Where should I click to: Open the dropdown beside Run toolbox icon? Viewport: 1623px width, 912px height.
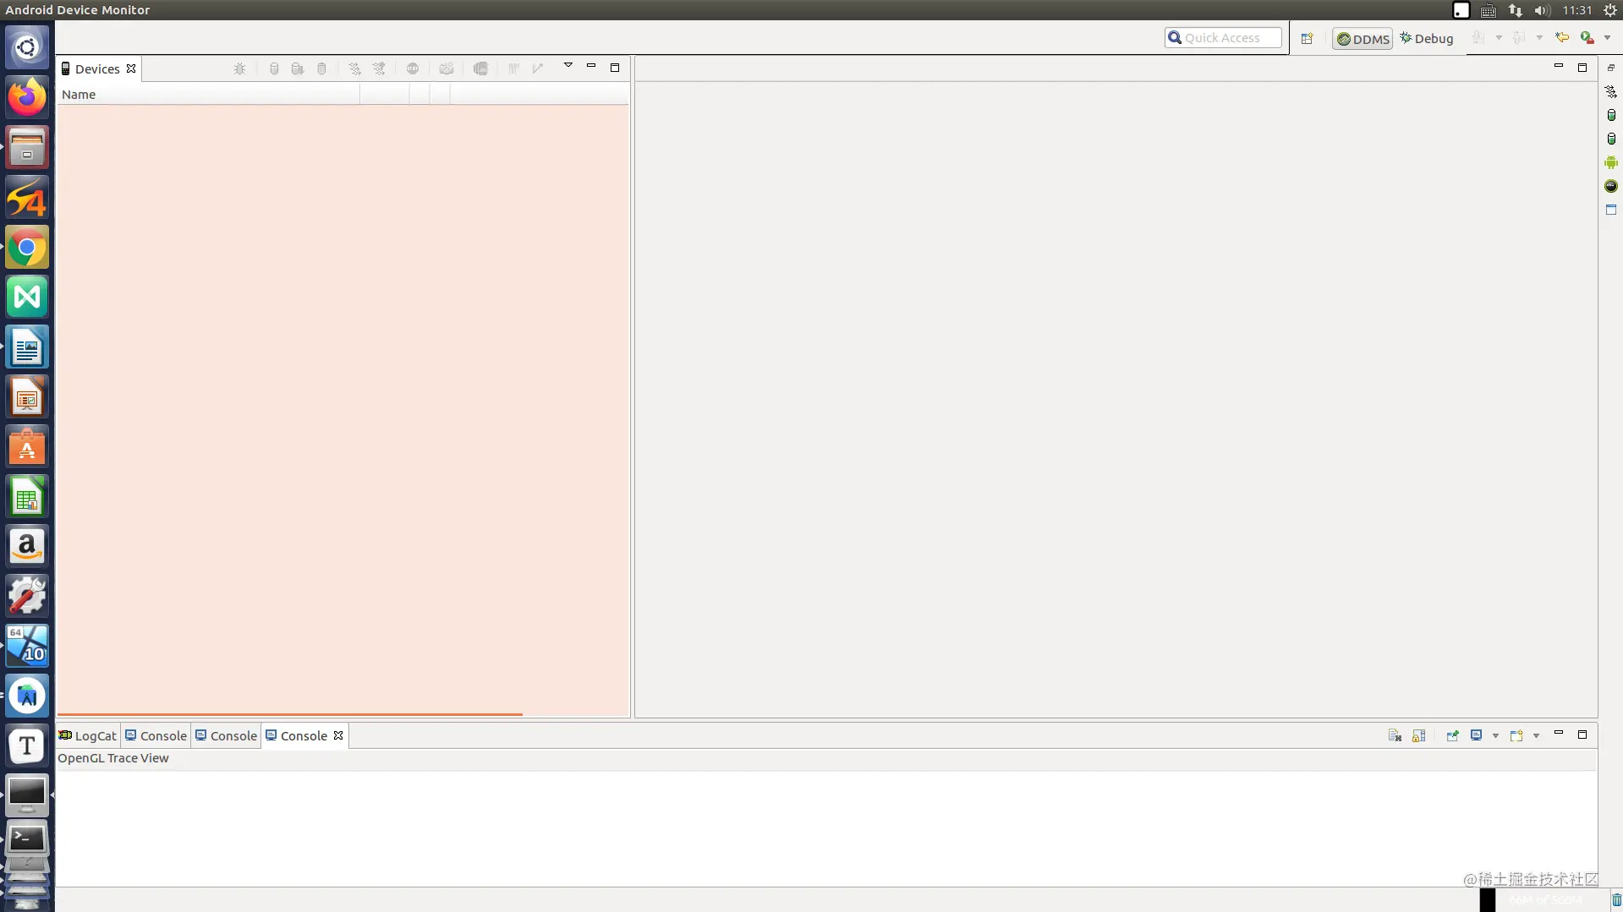click(1608, 38)
